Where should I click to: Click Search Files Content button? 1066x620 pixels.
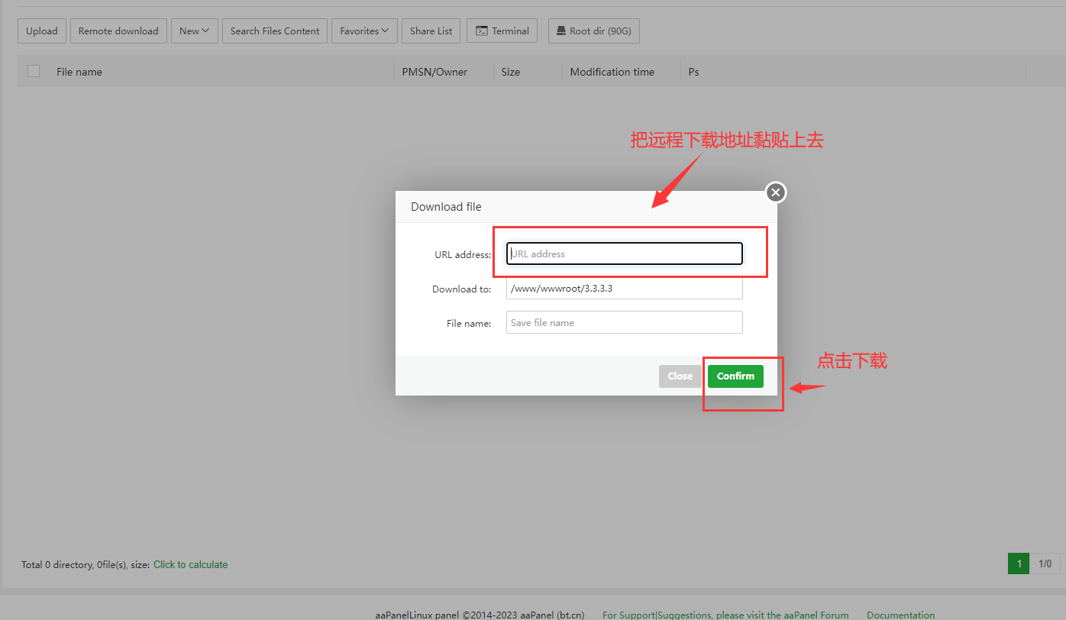click(275, 31)
